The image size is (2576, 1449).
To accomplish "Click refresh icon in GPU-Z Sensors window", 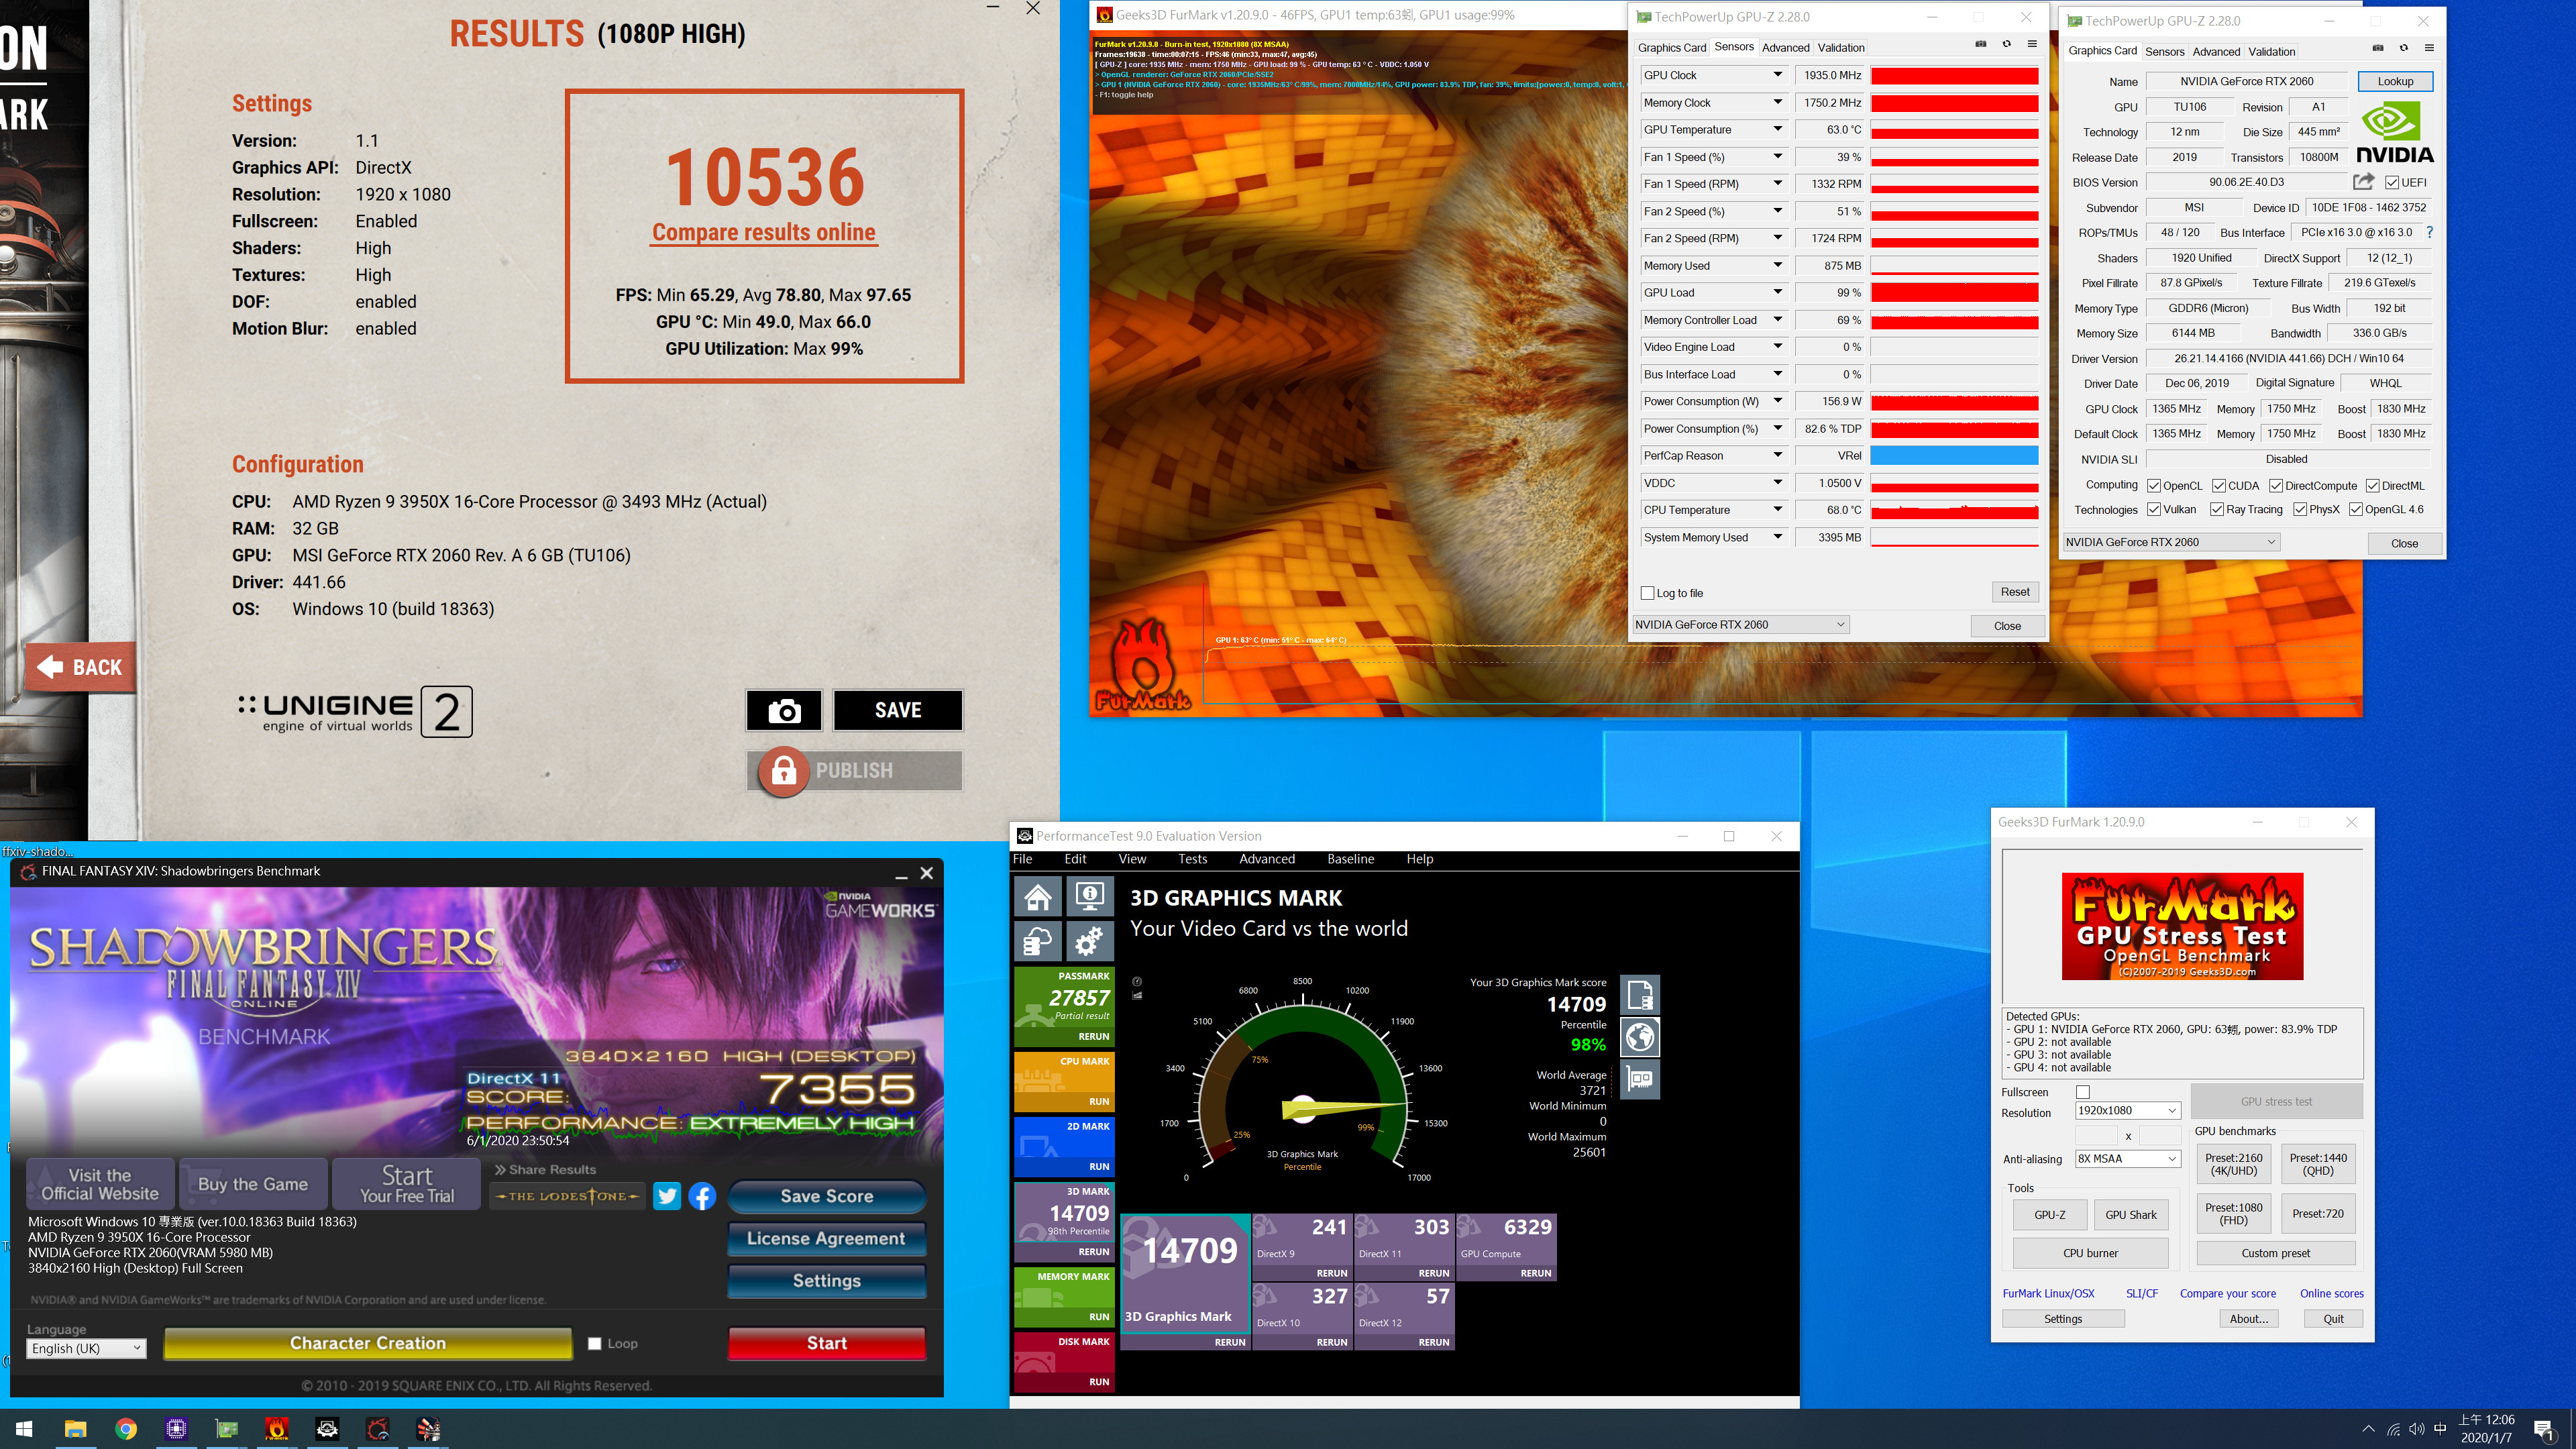I will (x=2006, y=44).
